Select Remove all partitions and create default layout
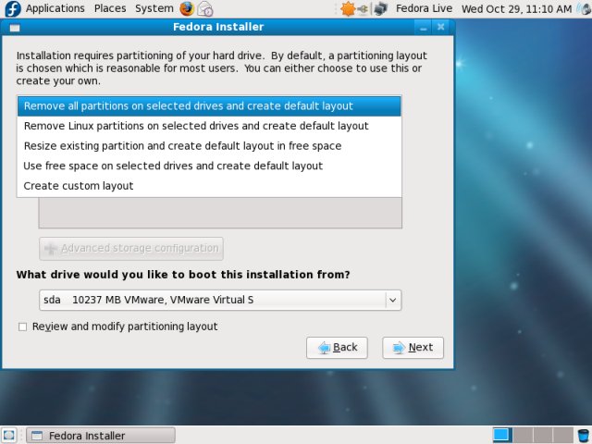The width and height of the screenshot is (592, 444). click(x=209, y=106)
